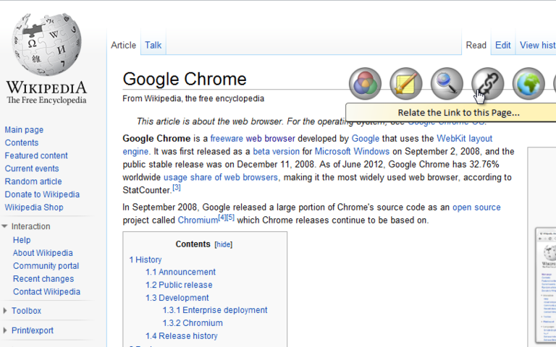Open About Wikipedia link
Viewport: 556px width, 347px height.
pyautogui.click(x=43, y=253)
